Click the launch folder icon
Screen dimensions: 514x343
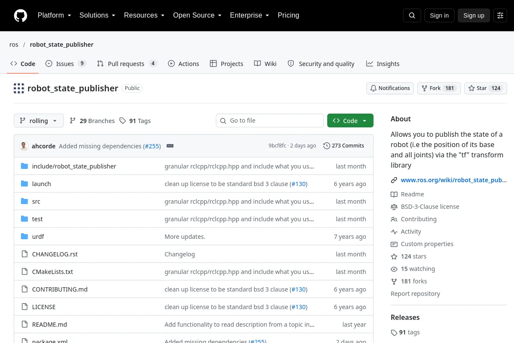coord(24,184)
